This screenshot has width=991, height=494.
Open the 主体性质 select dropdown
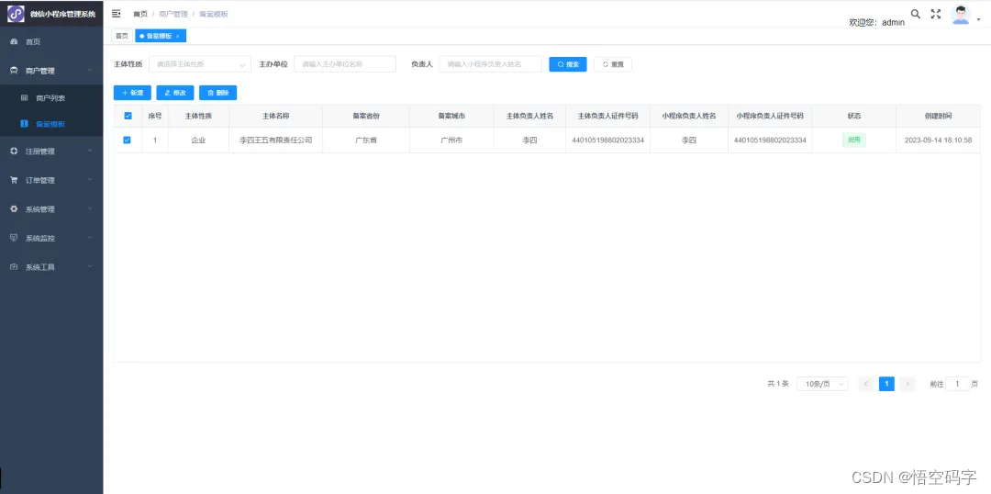[200, 64]
